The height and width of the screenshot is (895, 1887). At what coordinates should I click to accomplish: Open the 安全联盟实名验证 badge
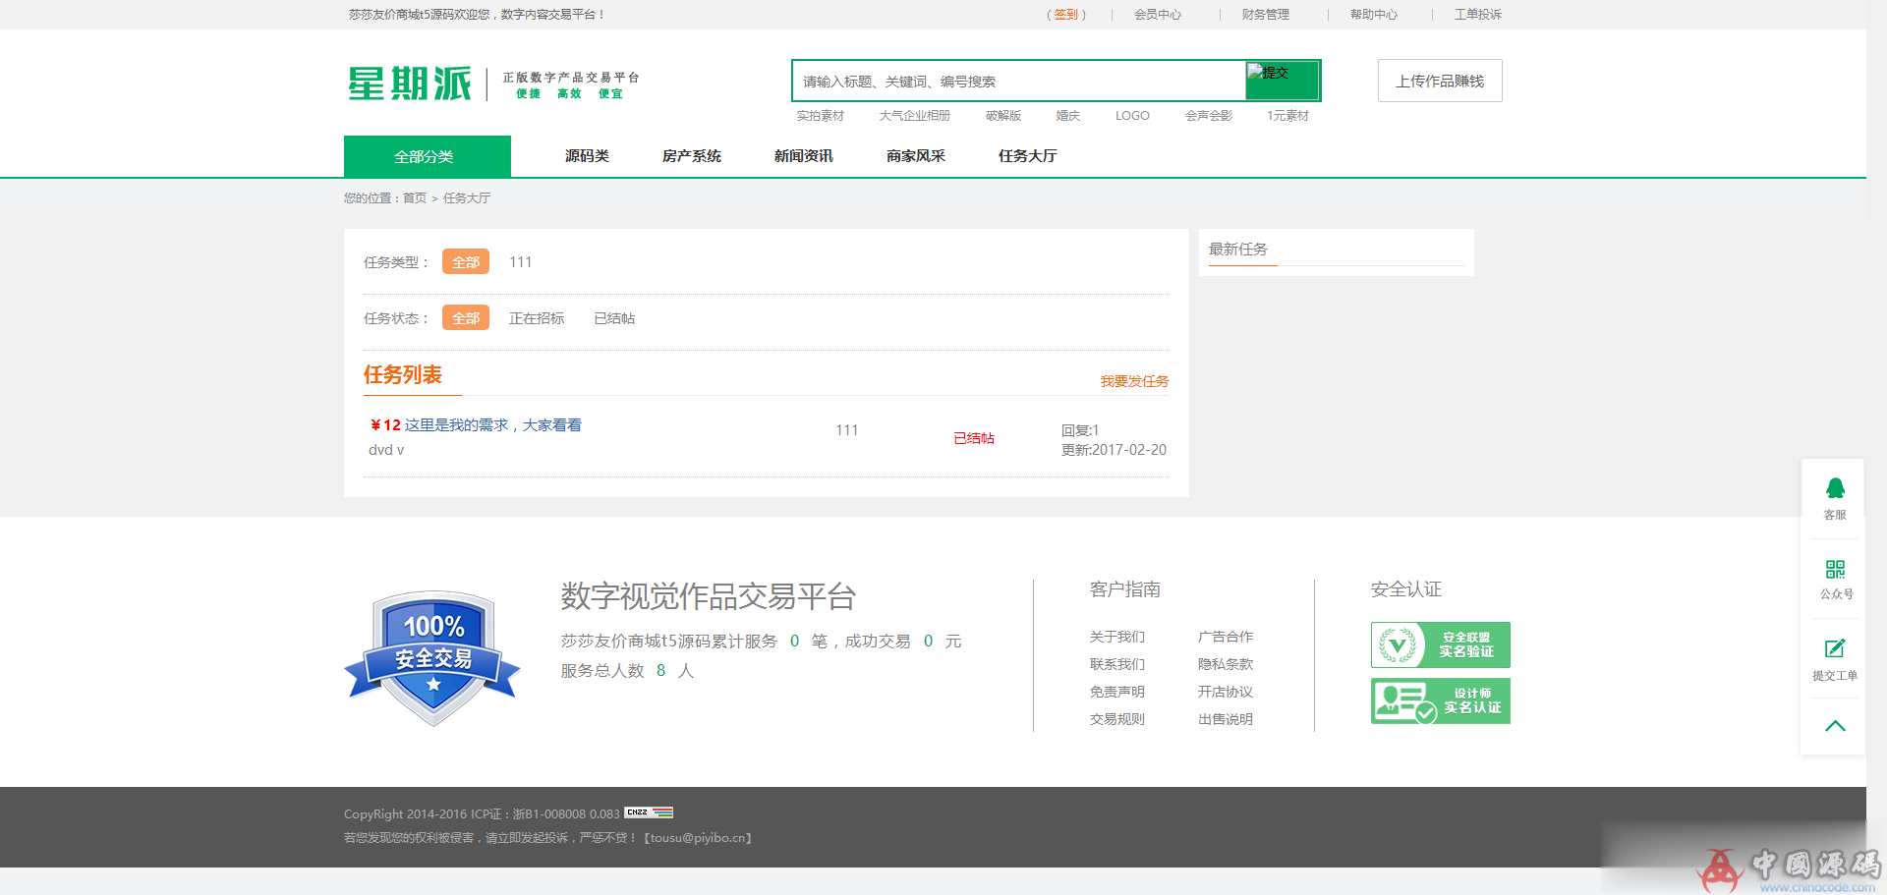(1439, 644)
